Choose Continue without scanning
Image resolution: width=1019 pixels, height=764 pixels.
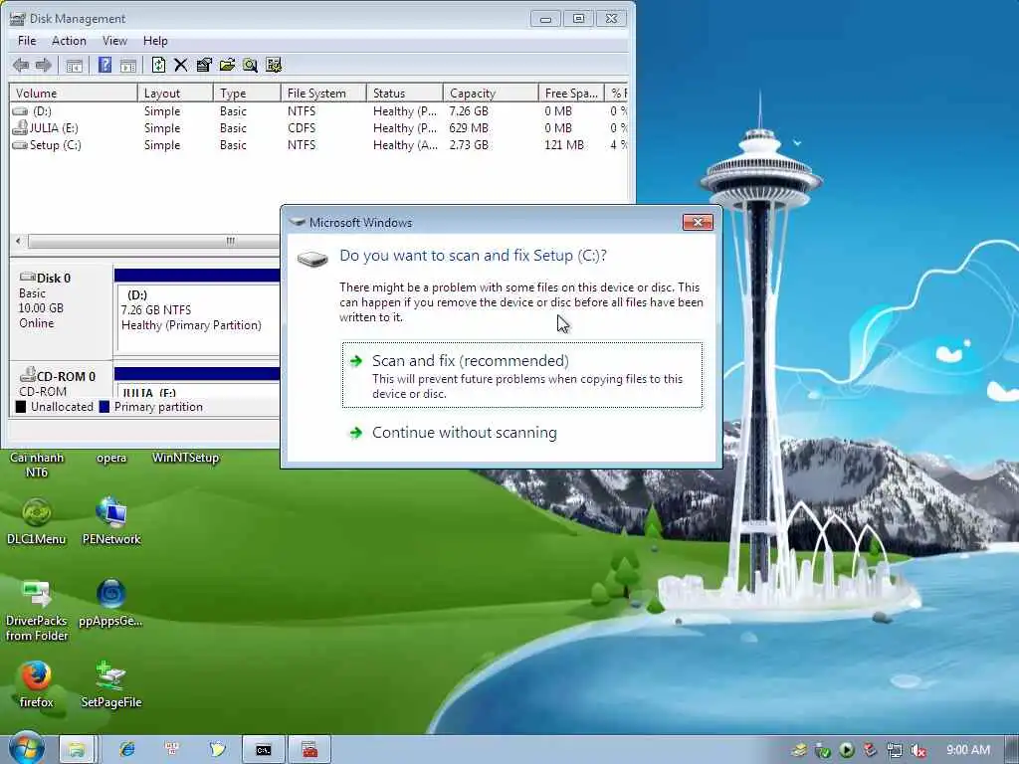tap(464, 433)
